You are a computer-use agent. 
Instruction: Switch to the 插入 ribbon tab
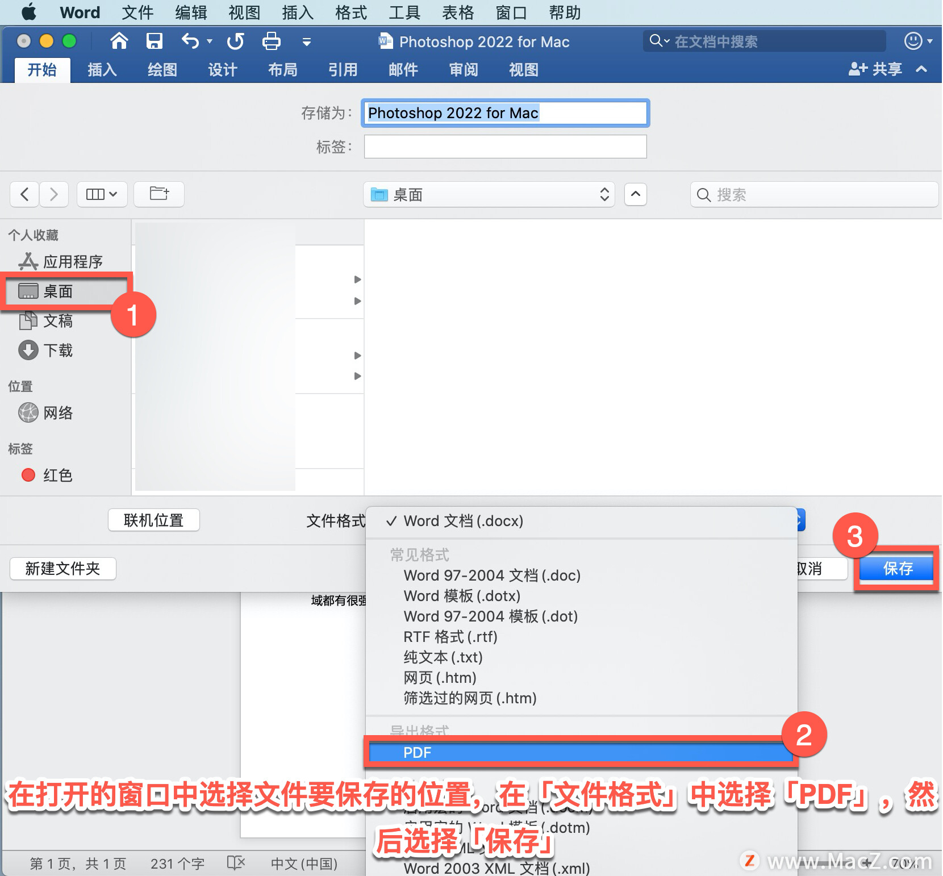pos(102,70)
